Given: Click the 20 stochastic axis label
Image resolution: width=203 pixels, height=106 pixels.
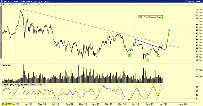Looking at the screenshot, I should tap(197, 99).
